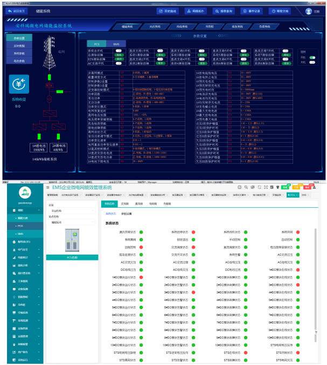Switch to the 光伏系统 tab
The width and height of the screenshot is (327, 365).
point(155,26)
